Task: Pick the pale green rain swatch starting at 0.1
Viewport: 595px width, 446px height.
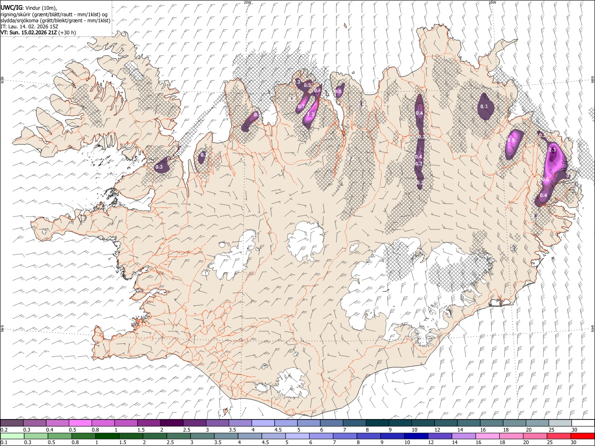Action: [12, 436]
